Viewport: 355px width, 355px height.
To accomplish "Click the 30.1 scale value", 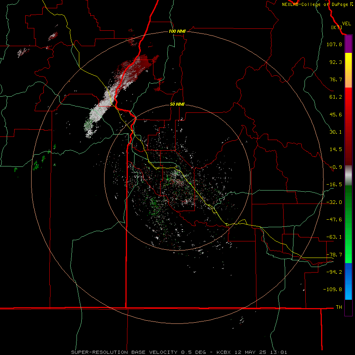I will (x=336, y=132).
